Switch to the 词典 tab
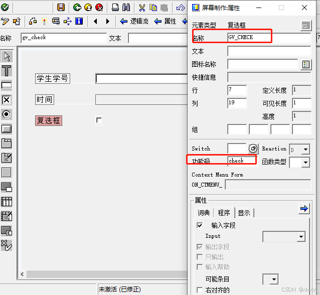 204,213
